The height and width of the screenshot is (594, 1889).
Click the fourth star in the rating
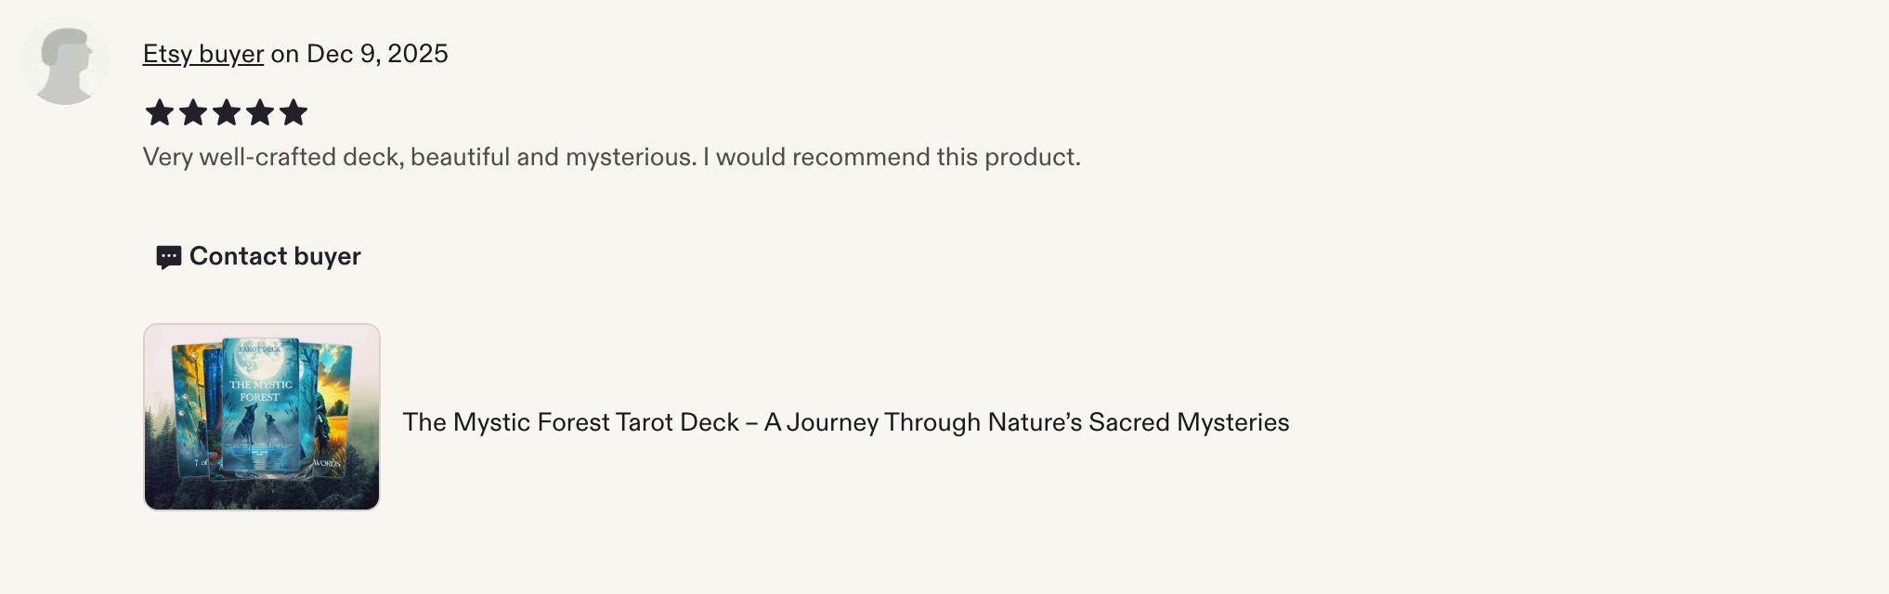[x=260, y=112]
